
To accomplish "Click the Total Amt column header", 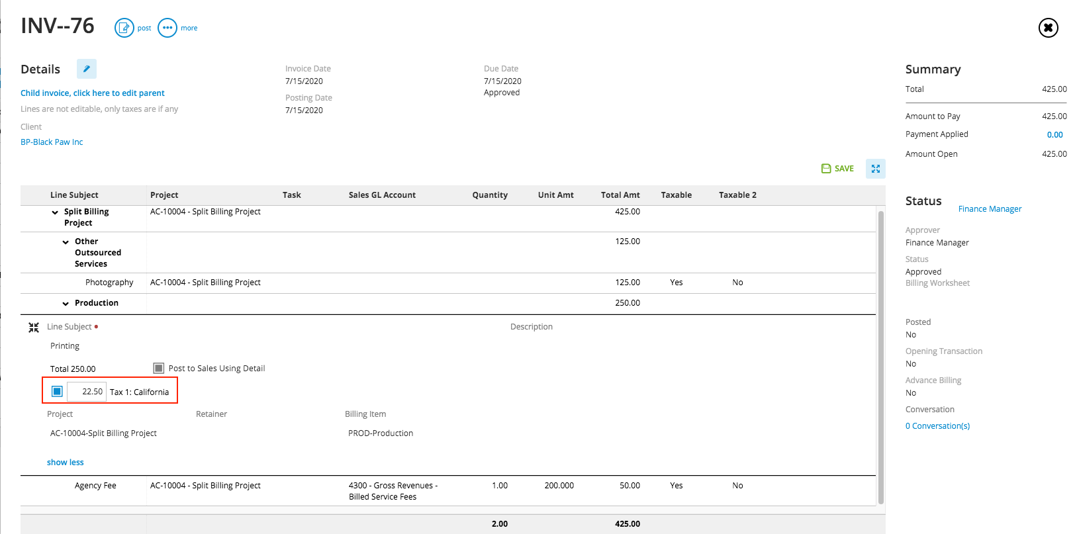I will (620, 195).
